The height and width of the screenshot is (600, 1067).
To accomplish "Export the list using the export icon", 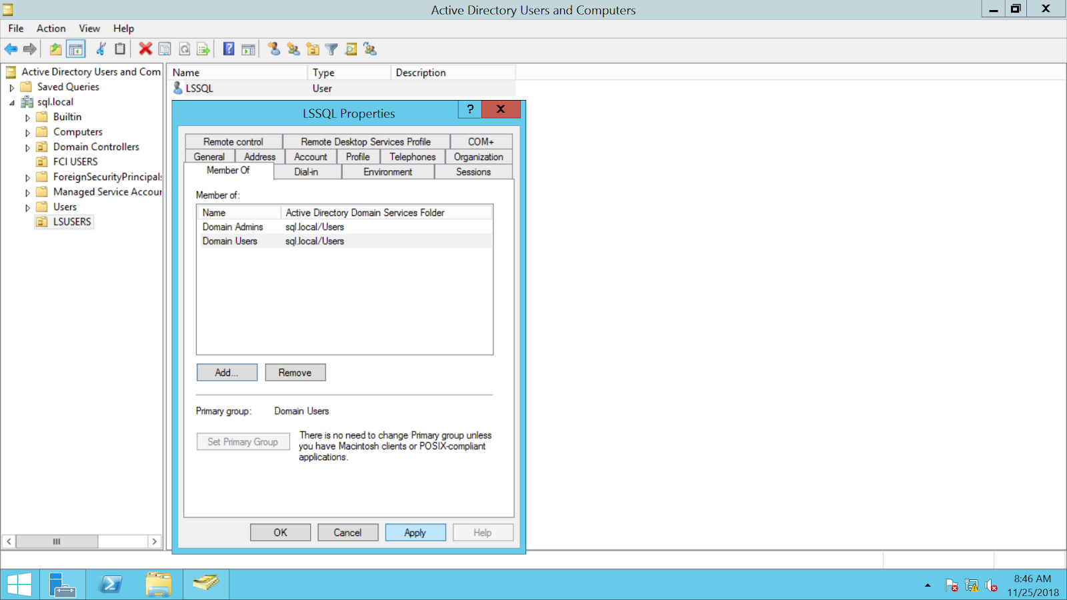I will [204, 49].
